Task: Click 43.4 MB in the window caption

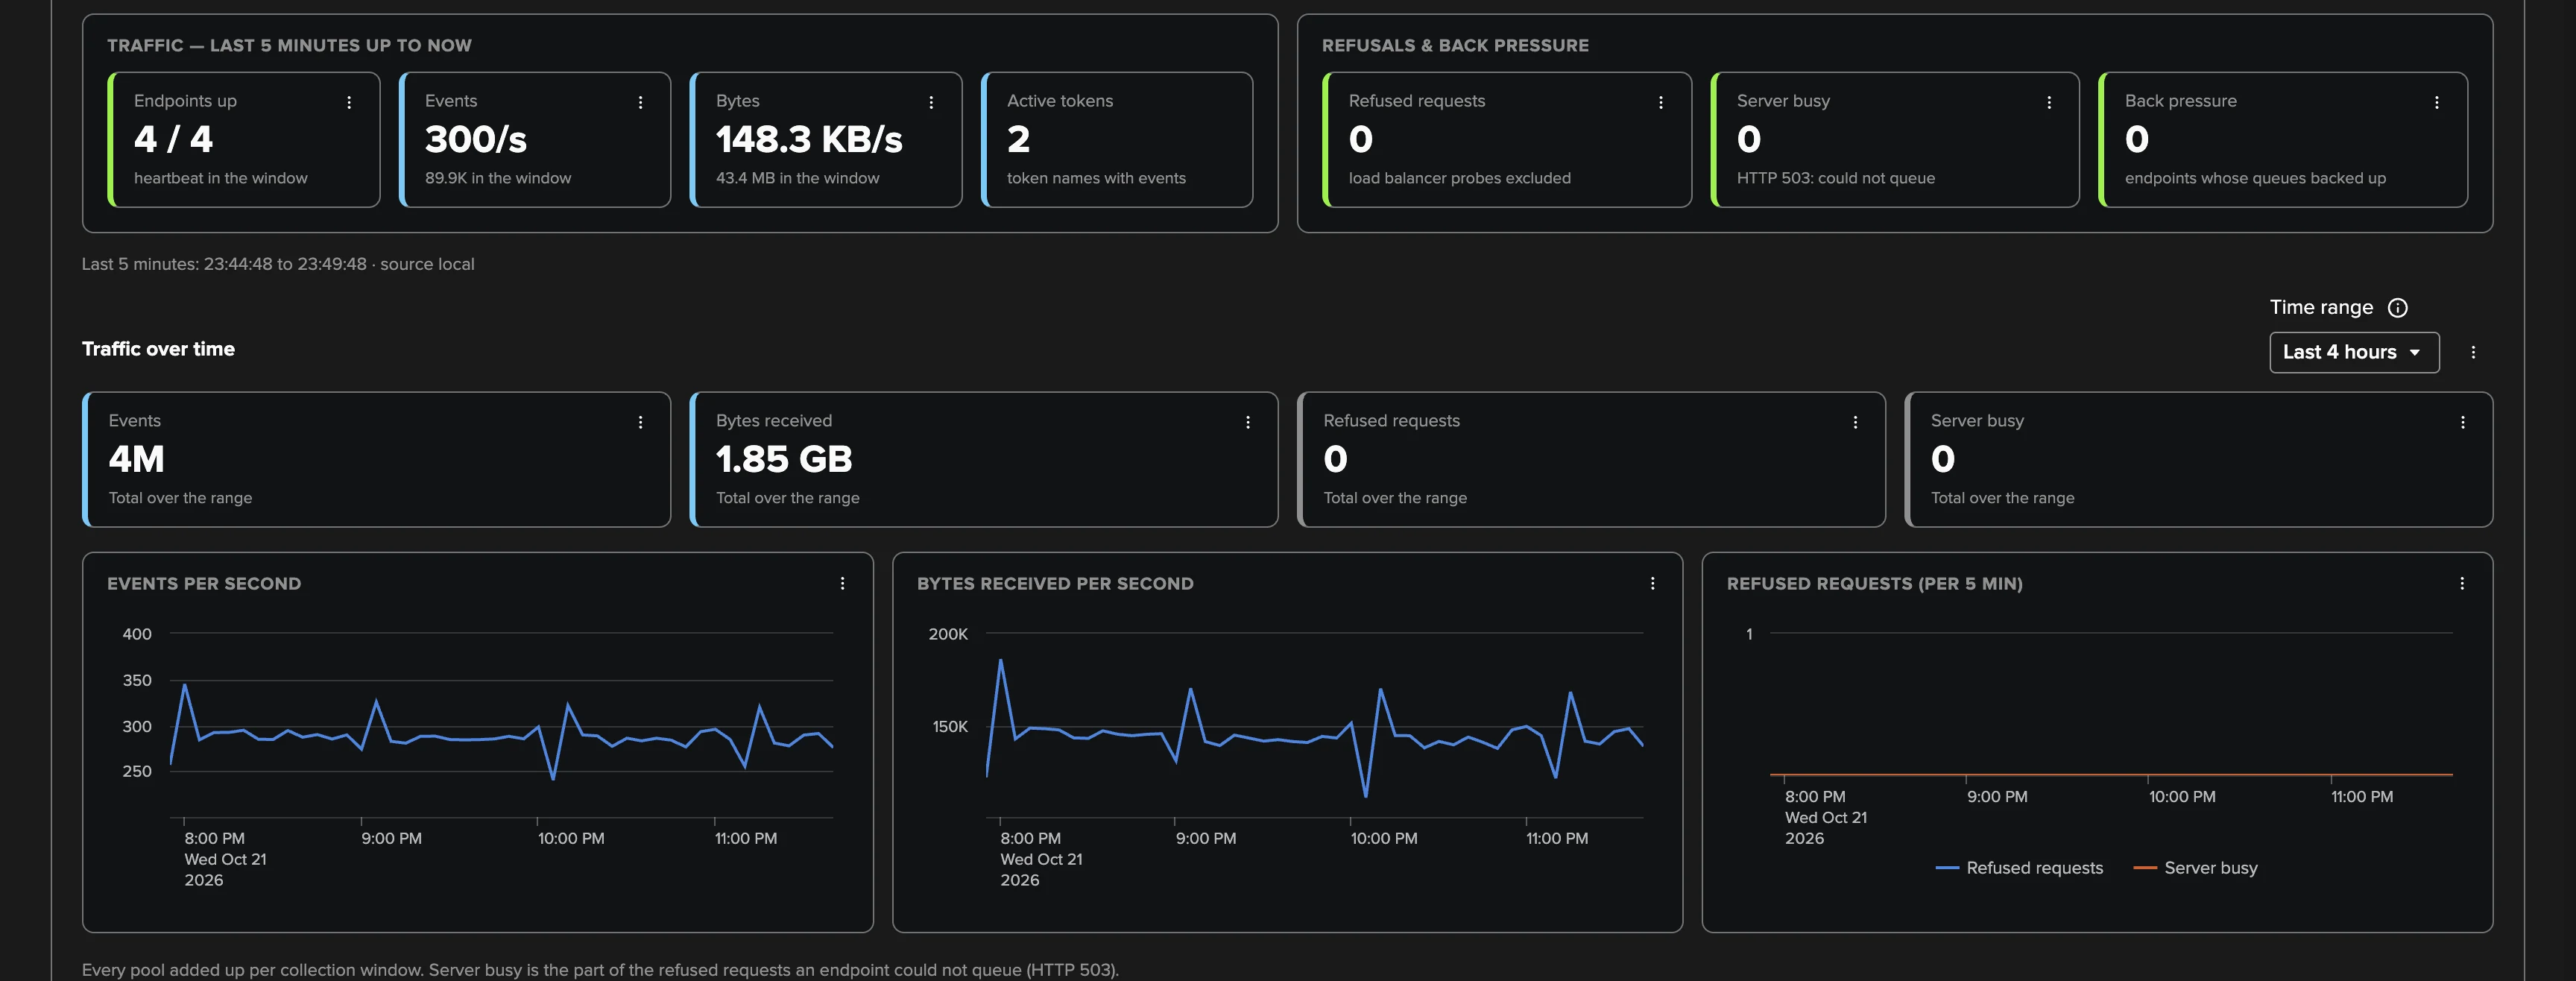Action: point(797,178)
